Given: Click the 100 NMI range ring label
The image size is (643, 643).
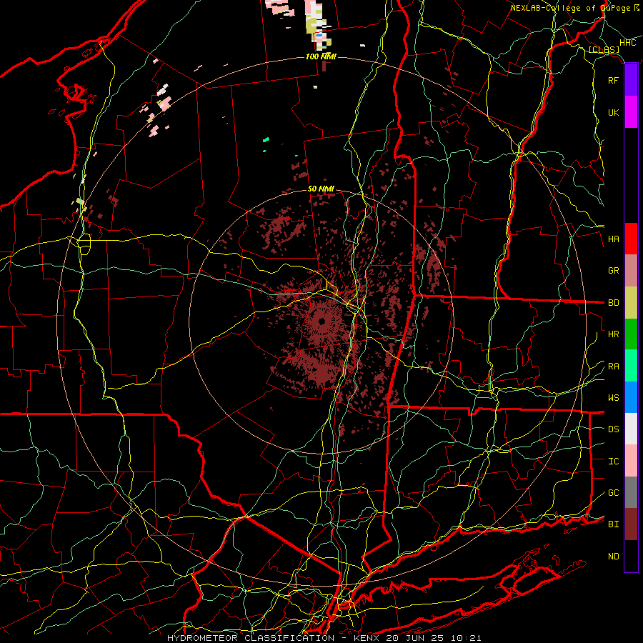Looking at the screenshot, I should 321,56.
